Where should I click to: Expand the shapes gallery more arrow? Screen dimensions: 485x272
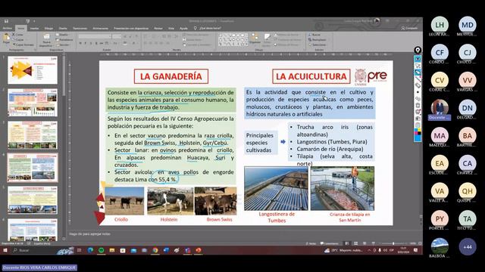pyautogui.click(x=246, y=45)
